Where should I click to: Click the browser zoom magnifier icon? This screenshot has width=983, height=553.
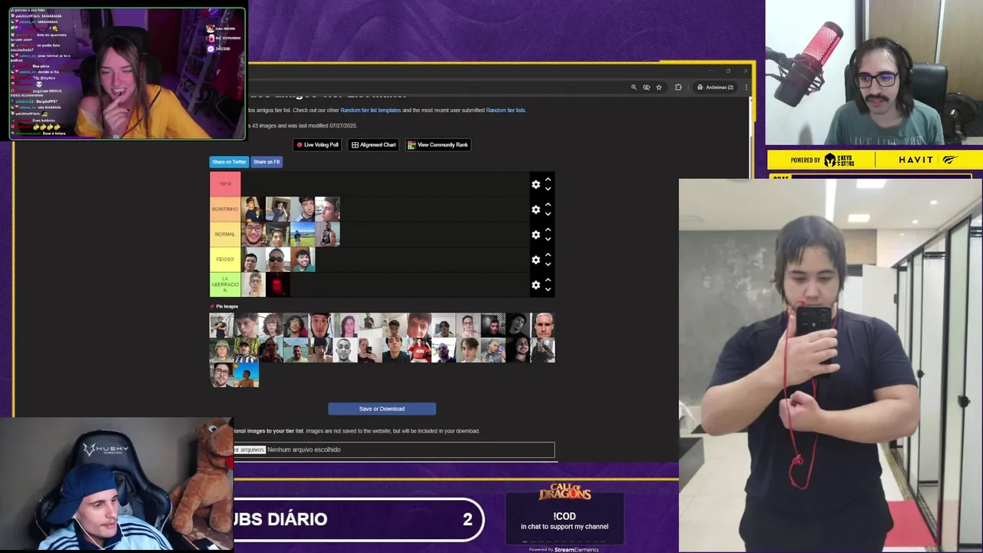click(634, 88)
